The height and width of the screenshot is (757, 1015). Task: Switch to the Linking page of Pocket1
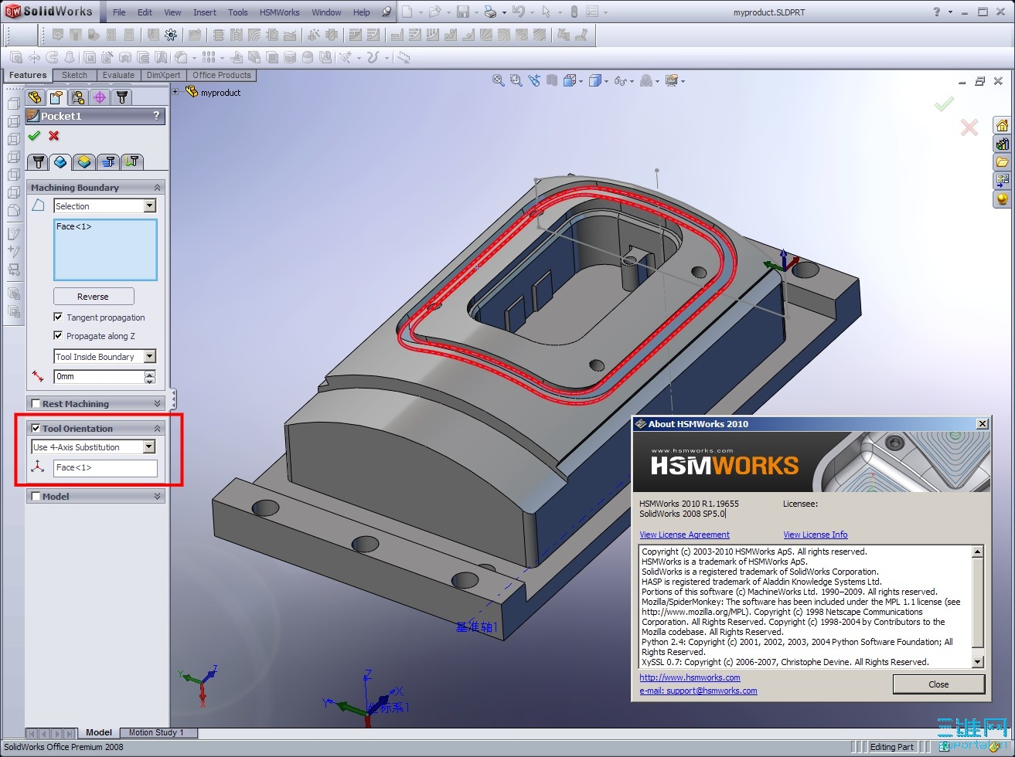point(133,161)
